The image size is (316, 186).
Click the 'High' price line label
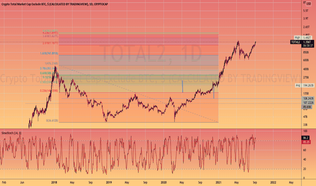point(297,38)
